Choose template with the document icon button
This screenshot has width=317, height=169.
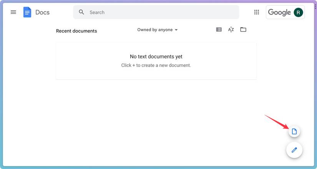pos(294,131)
